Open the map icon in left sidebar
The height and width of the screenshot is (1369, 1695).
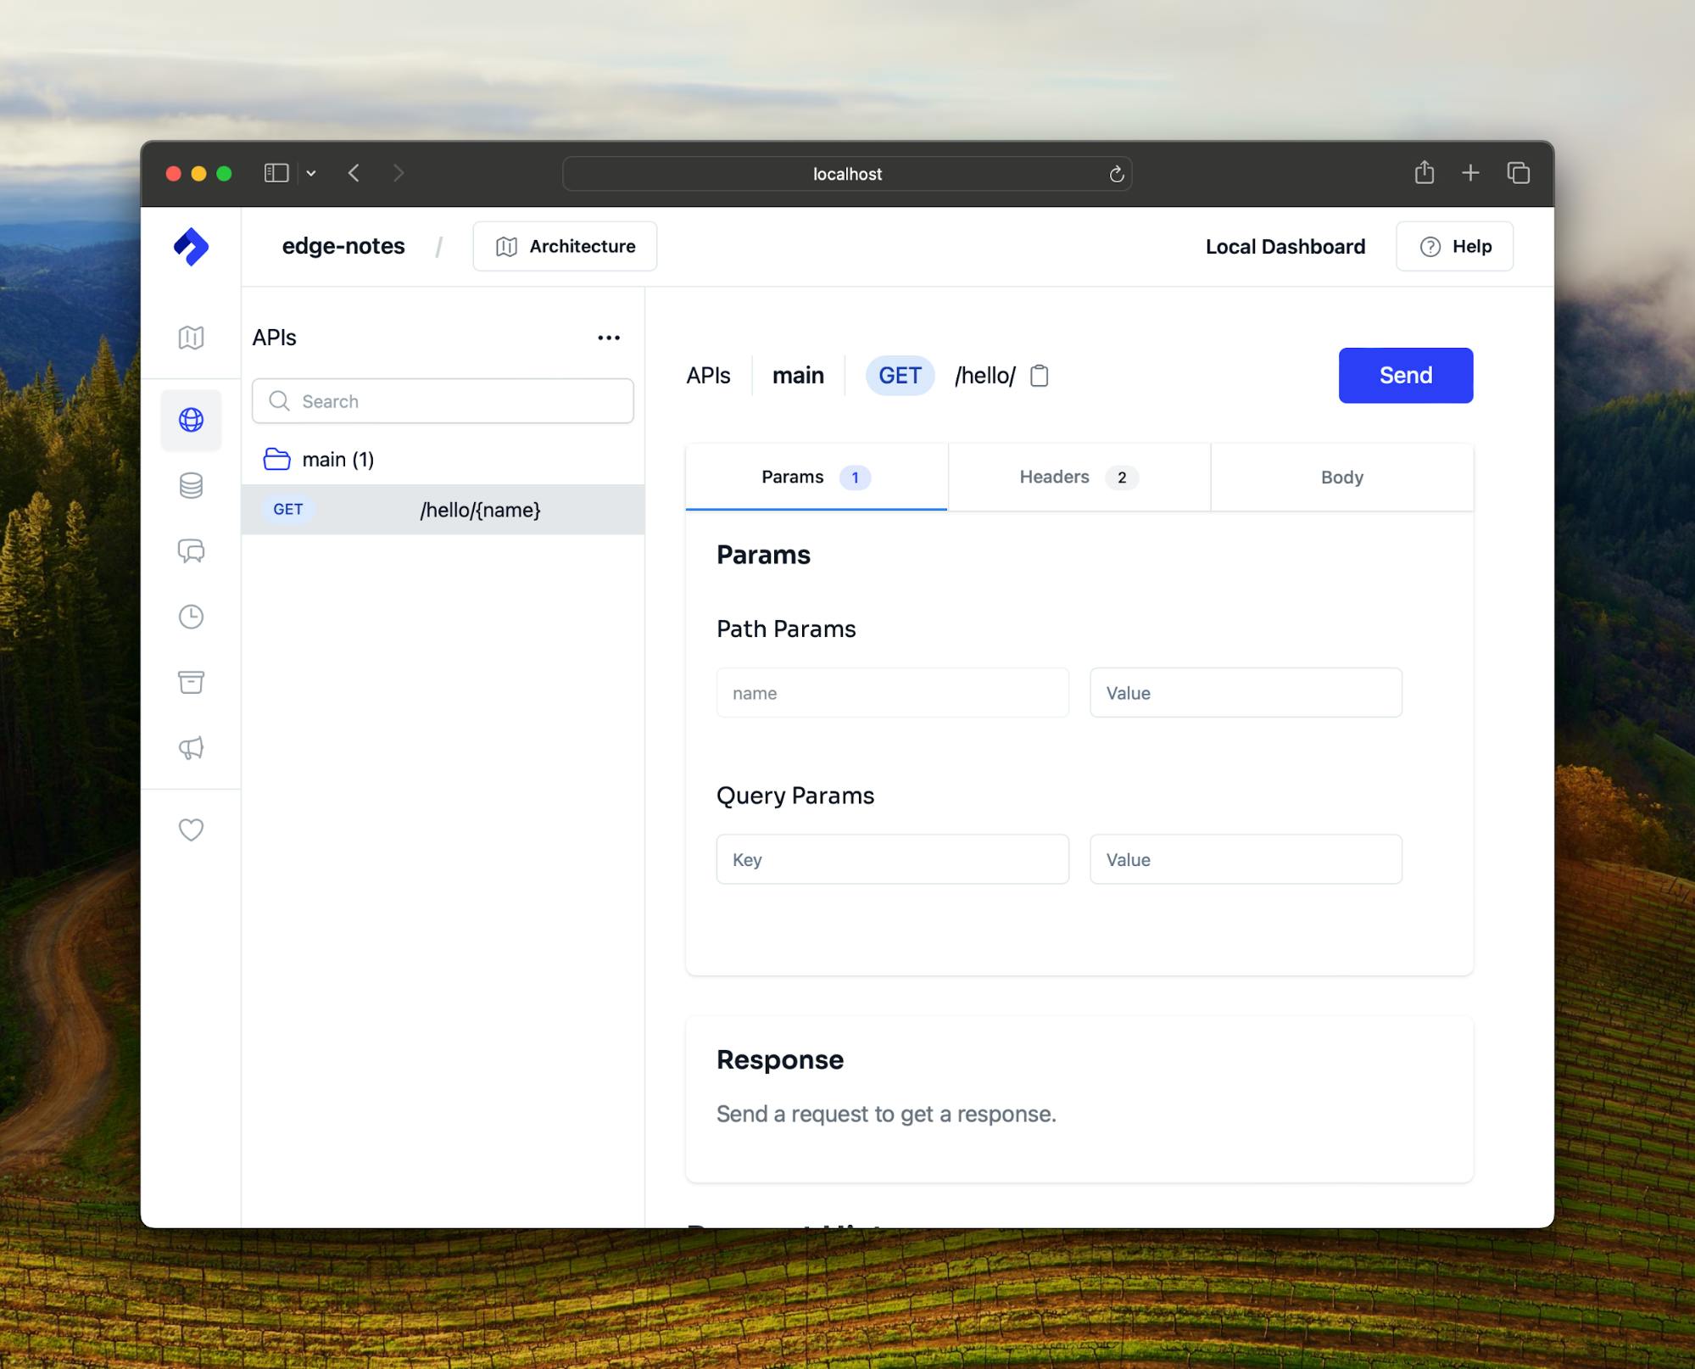point(191,338)
